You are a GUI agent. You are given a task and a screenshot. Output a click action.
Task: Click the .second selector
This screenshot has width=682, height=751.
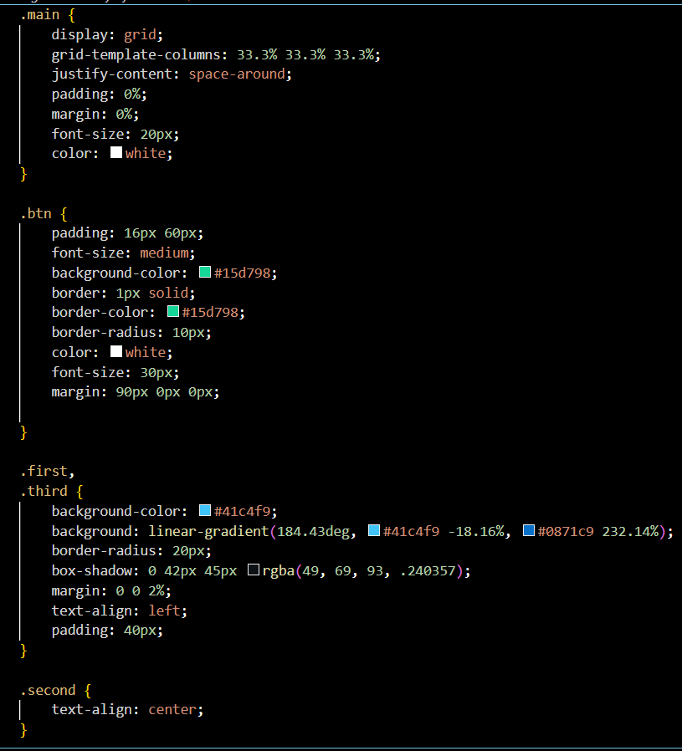pyautogui.click(x=48, y=690)
